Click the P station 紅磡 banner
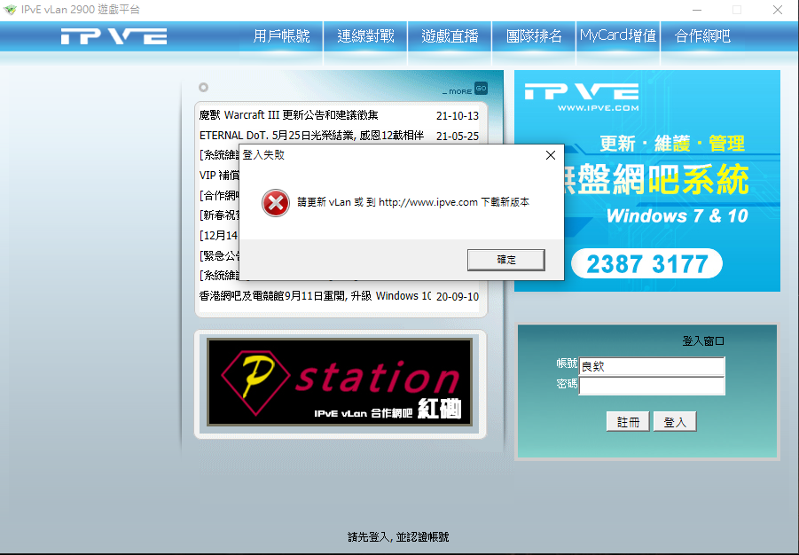The width and height of the screenshot is (799, 555). click(340, 382)
